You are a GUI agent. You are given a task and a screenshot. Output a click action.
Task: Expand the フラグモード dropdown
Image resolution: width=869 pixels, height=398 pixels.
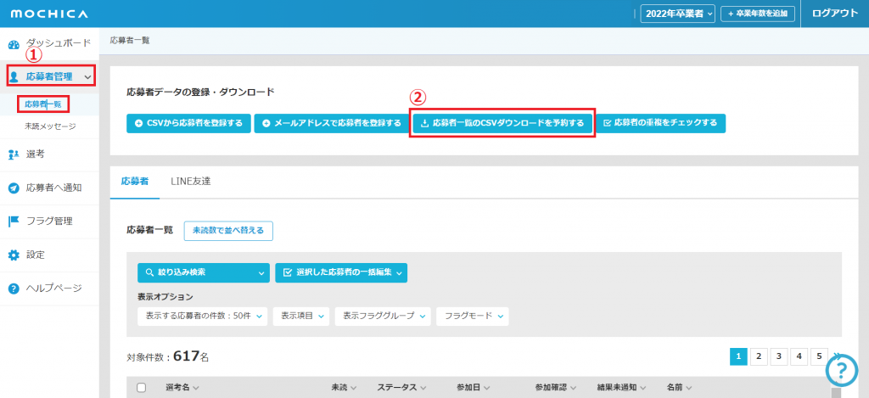pos(472,316)
